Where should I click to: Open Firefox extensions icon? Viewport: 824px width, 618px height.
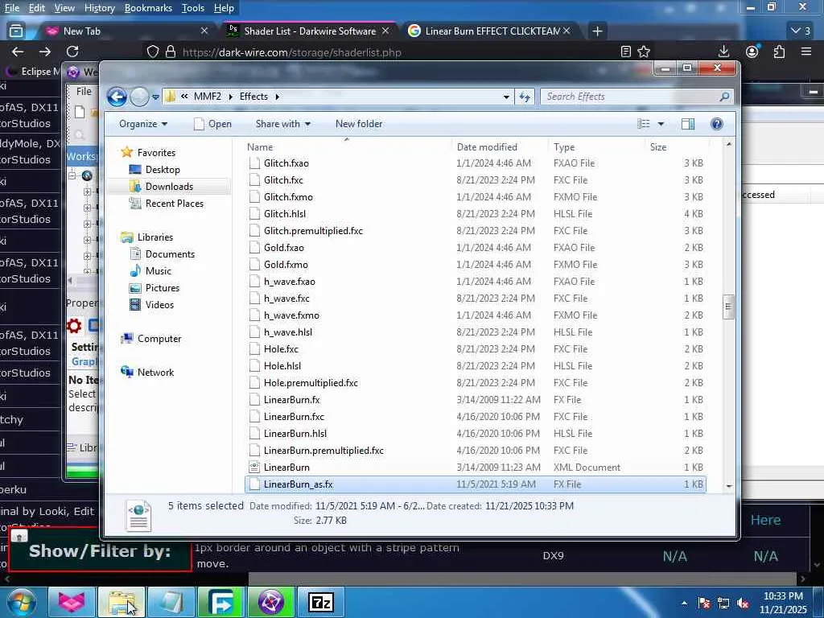779,51
